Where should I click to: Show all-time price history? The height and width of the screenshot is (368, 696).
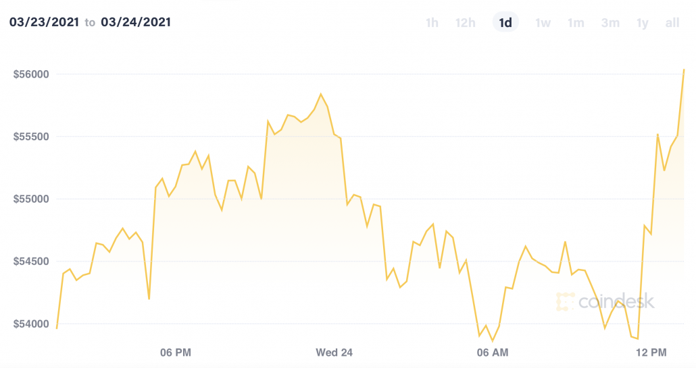click(x=672, y=23)
